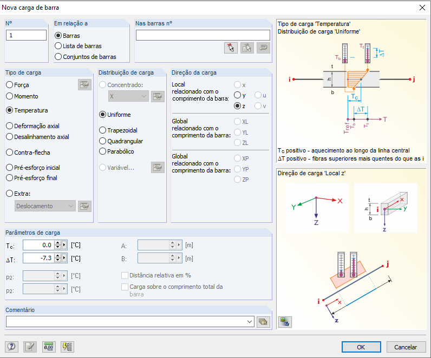Click the graphic view settings icon

(285, 322)
